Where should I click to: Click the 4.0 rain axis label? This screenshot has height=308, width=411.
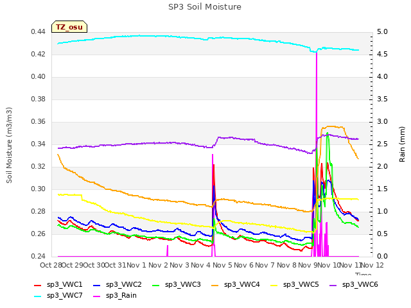point(382,77)
